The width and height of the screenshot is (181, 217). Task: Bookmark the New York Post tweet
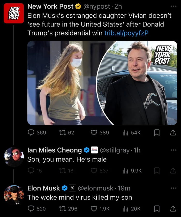(157, 133)
